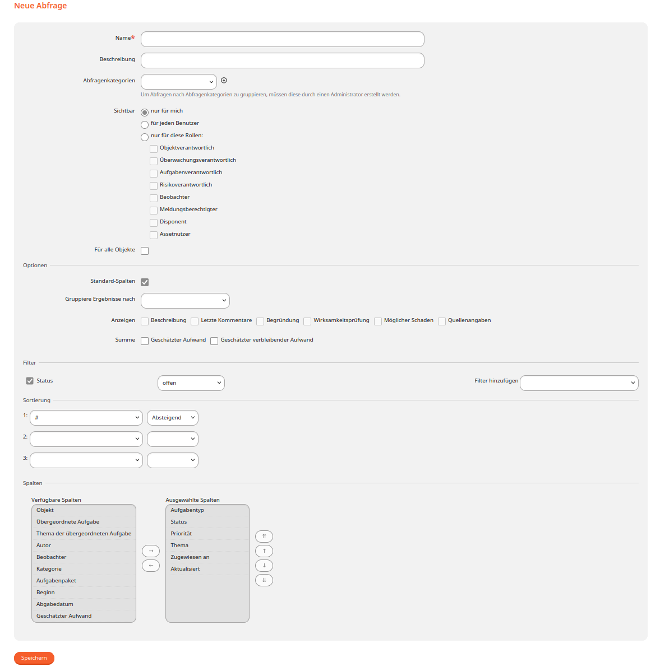Select 'Zugewiesen an' in selected columns

[x=207, y=557]
